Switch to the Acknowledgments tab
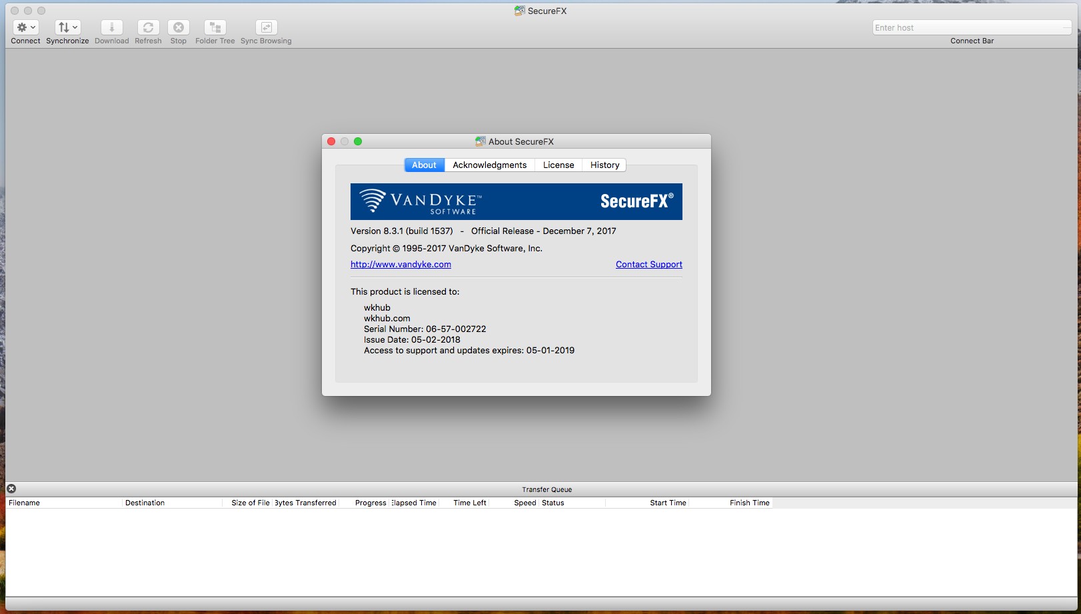Image resolution: width=1081 pixels, height=614 pixels. pyautogui.click(x=490, y=165)
